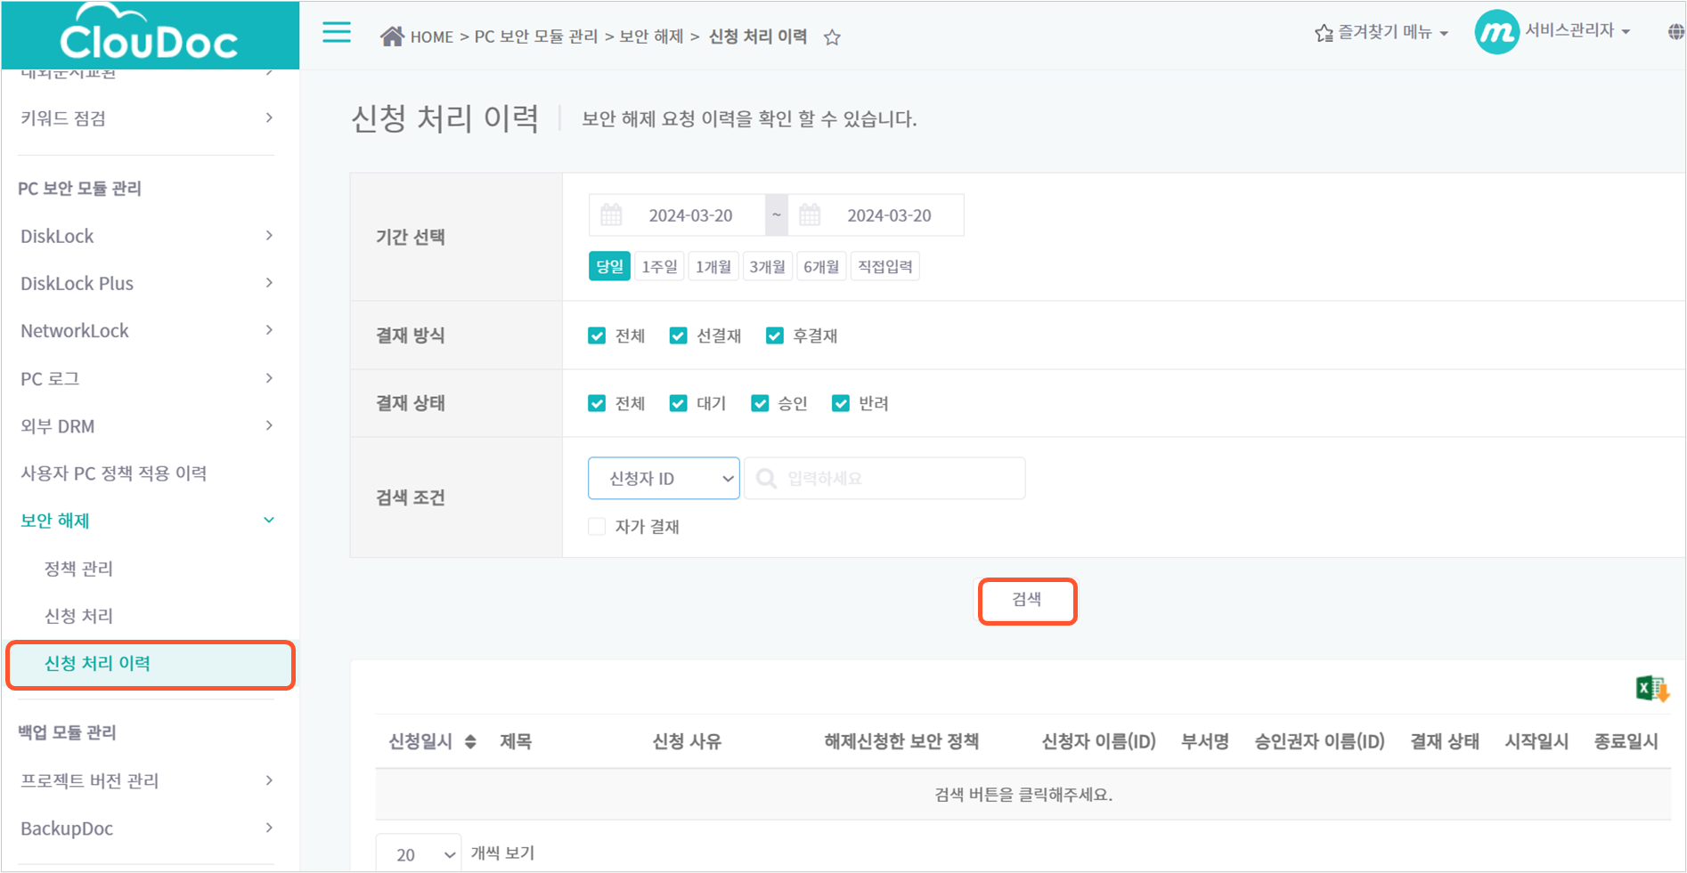
Task: Expand 키워드 점검 menu
Action: 147,117
